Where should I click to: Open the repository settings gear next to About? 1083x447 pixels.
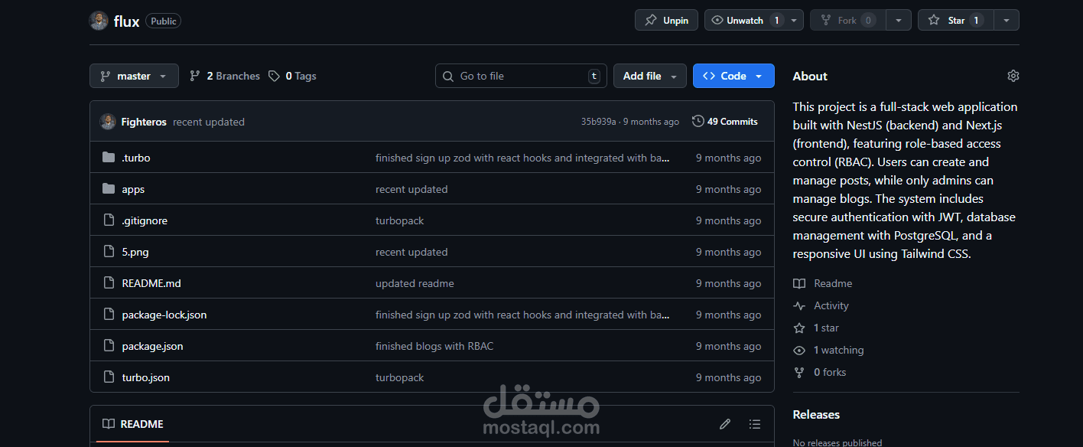(x=1013, y=75)
